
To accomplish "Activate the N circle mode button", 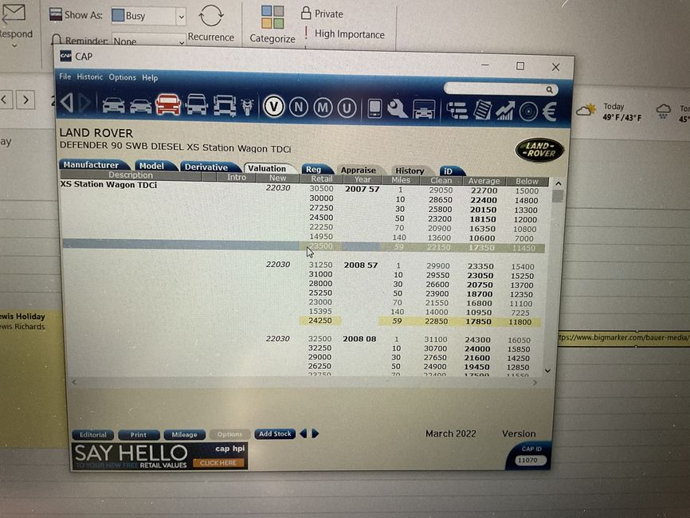I will pyautogui.click(x=298, y=107).
